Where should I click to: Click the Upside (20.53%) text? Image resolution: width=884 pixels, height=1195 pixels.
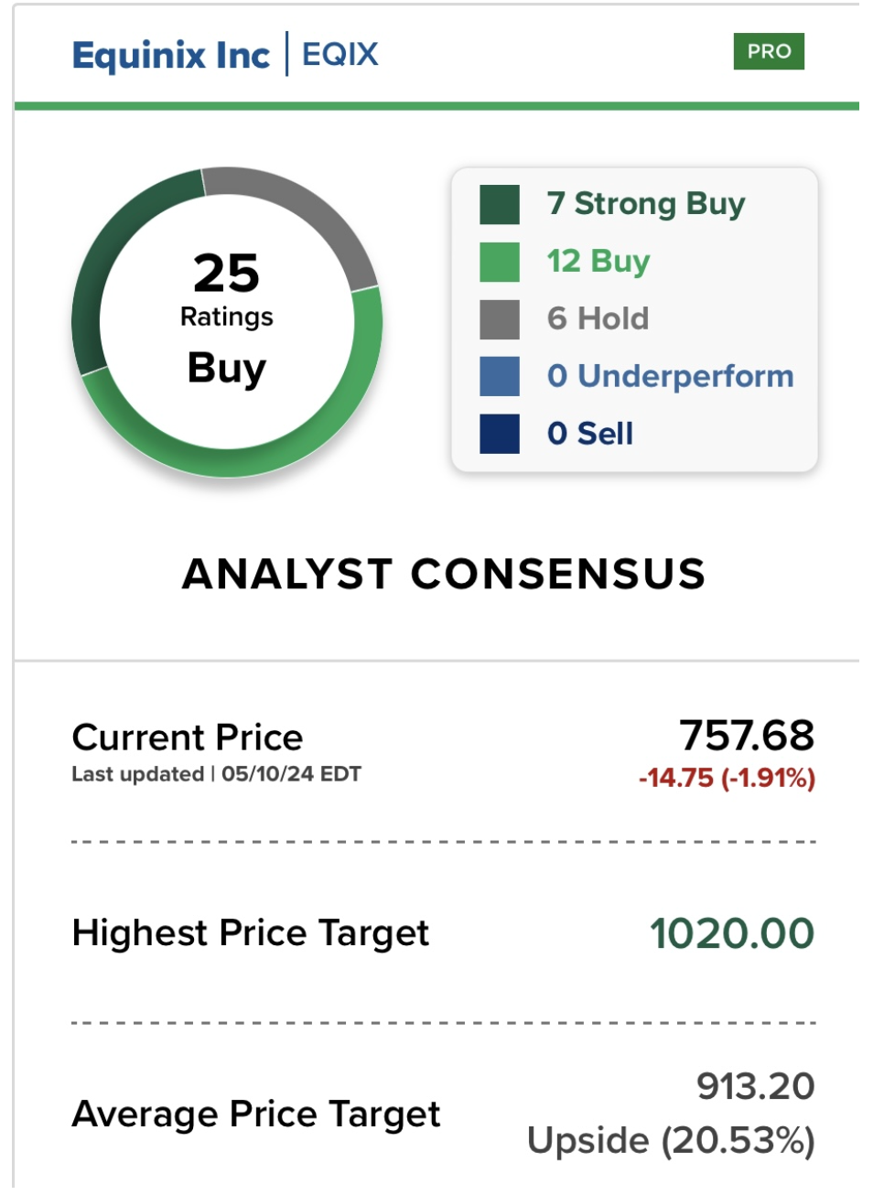tap(671, 1140)
